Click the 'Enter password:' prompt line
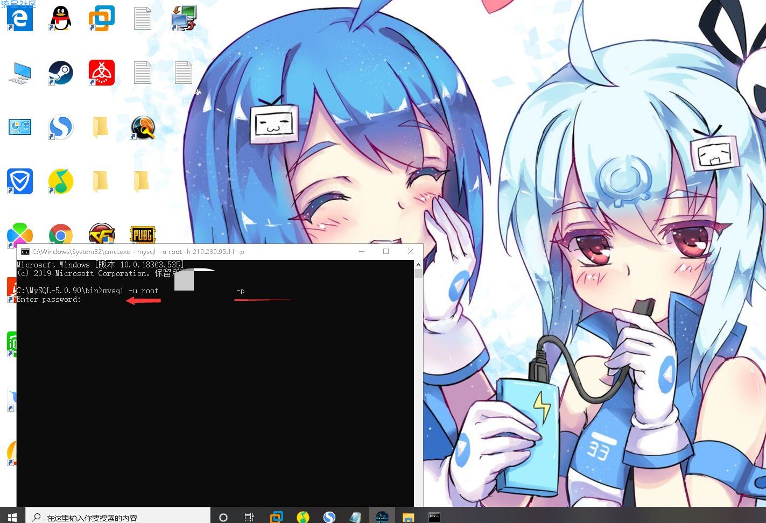The image size is (766, 523). (48, 299)
